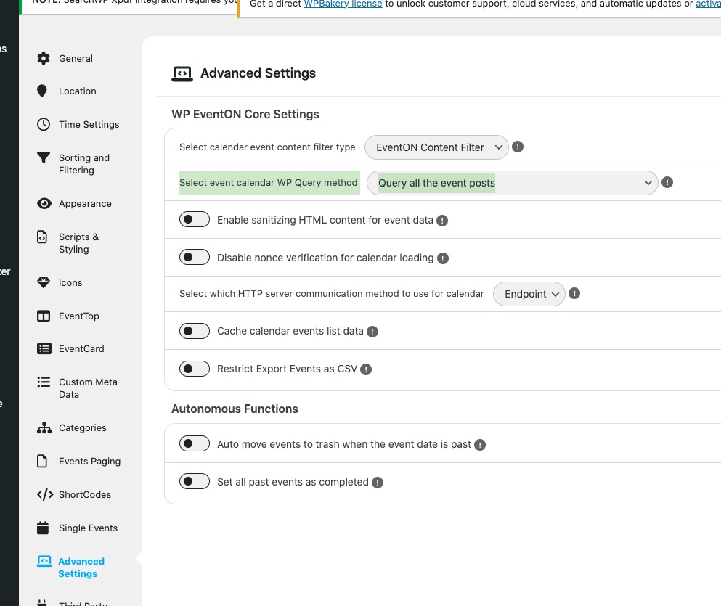Screen dimensions: 721x606
Task: Enable sanitizing HTML content toggle
Action: point(195,220)
